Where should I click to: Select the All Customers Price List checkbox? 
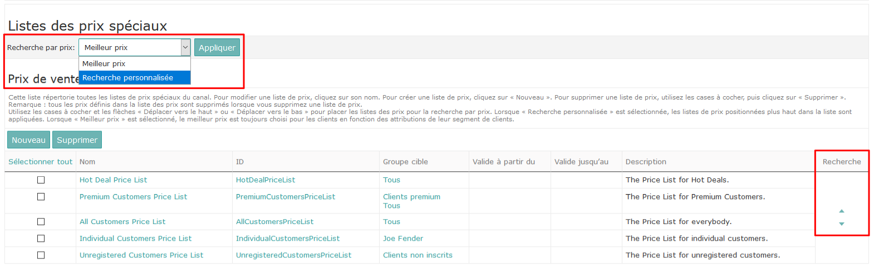click(41, 222)
